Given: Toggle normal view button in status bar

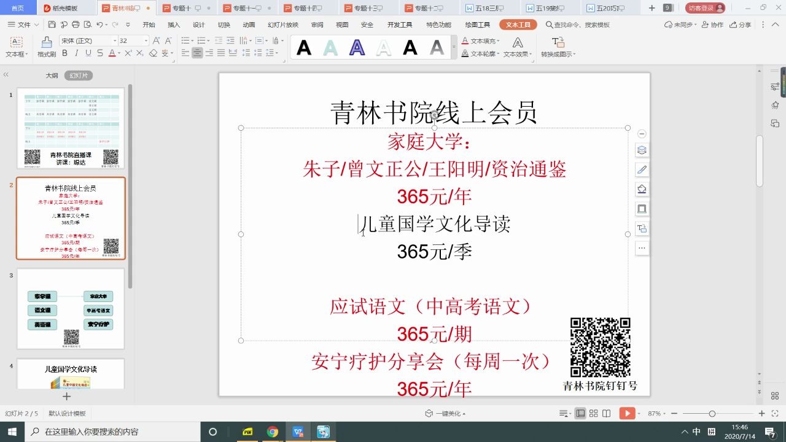Looking at the screenshot, I should pos(580,414).
